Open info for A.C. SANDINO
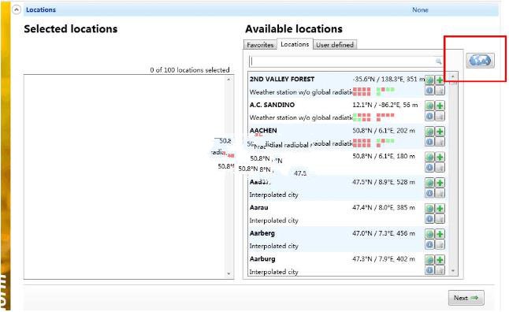Screen dimensions: 509x312 (x=429, y=116)
